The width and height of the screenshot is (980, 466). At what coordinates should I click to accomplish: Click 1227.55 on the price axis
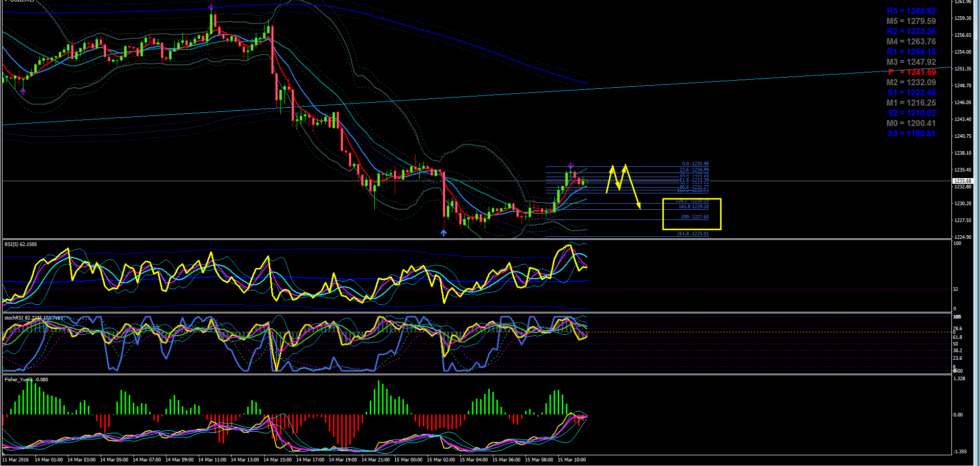[x=962, y=220]
